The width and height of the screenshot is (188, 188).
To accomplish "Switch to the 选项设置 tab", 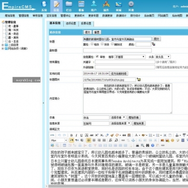I will 71,23.
